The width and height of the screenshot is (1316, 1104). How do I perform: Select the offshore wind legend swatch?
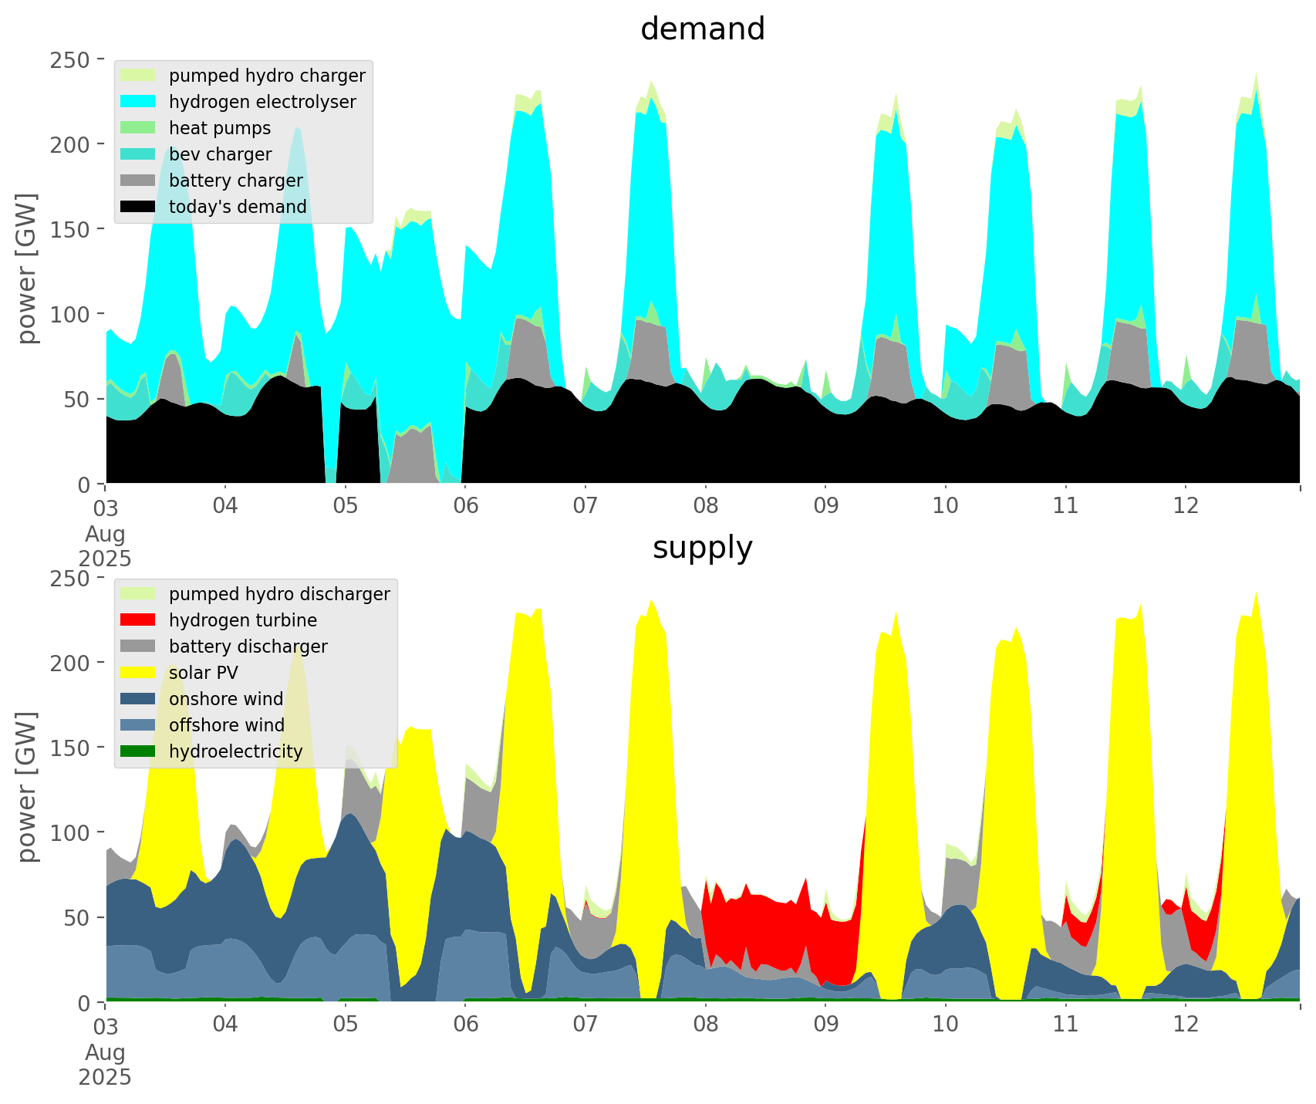pos(138,725)
